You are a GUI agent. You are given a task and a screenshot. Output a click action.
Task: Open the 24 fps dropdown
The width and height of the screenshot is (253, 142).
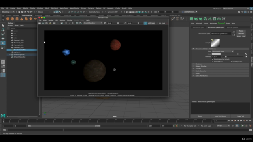pos(223,126)
